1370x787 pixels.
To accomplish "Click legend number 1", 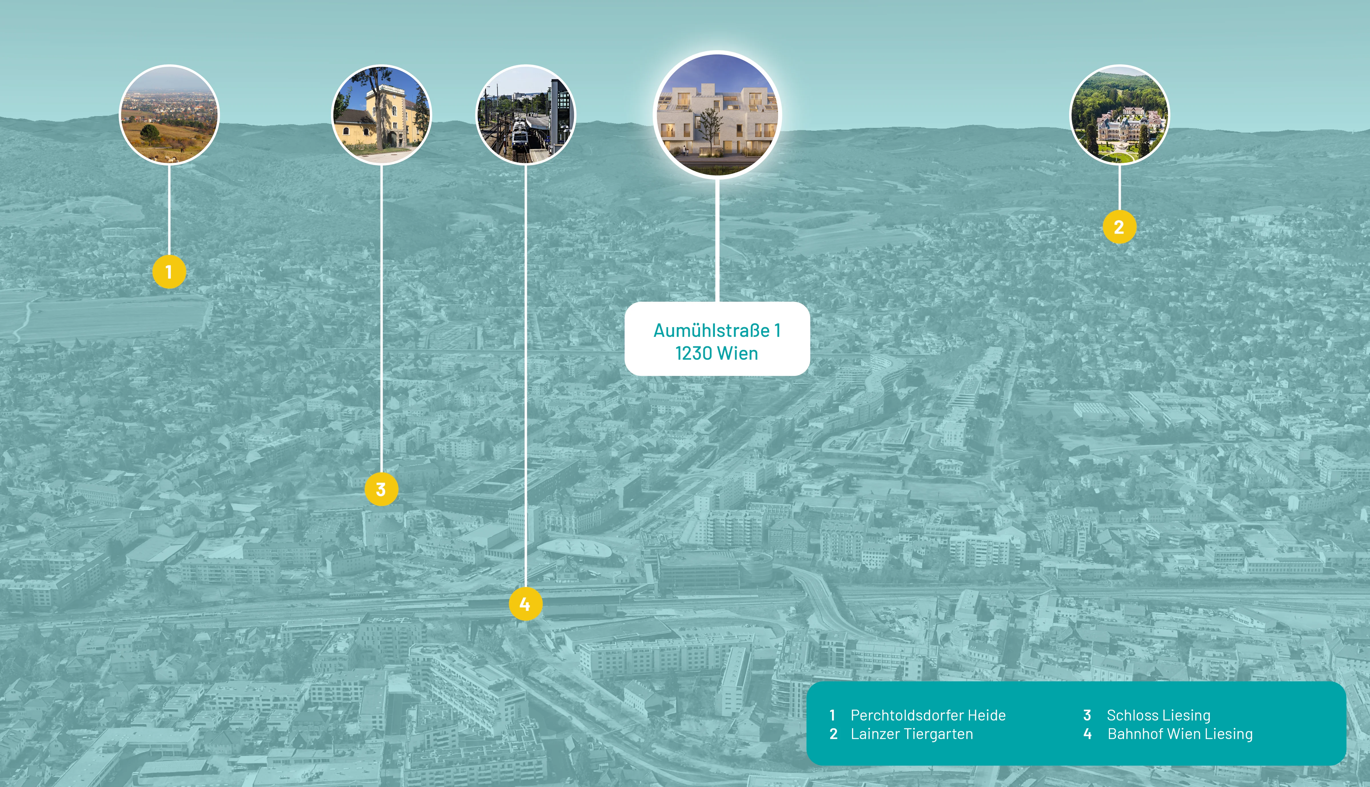I will (832, 715).
